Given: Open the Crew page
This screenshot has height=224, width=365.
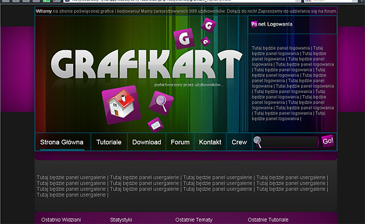Looking at the screenshot, I should point(239,142).
